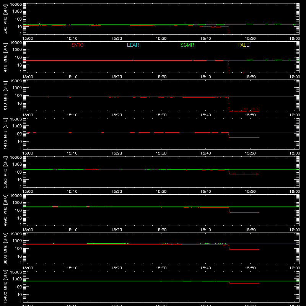Click the green SGMR station label

[x=187, y=45]
